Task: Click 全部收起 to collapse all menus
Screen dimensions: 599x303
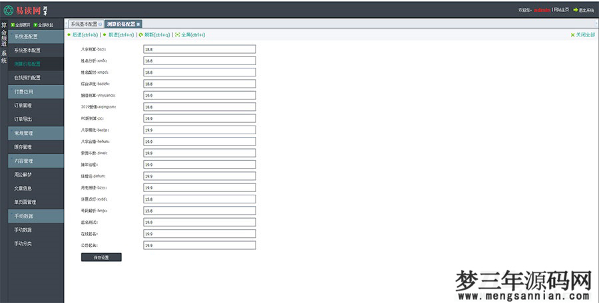Action: [44, 25]
